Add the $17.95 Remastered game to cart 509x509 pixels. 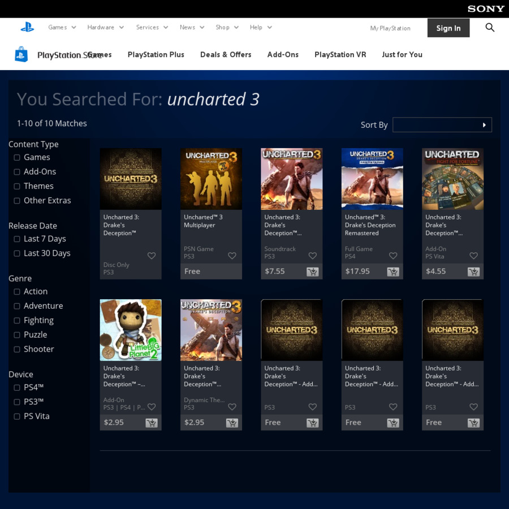(393, 271)
